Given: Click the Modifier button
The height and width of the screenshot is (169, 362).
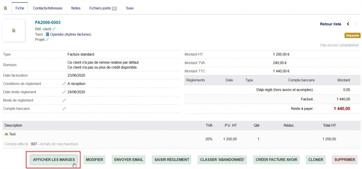Looking at the screenshot, I should (94, 159).
